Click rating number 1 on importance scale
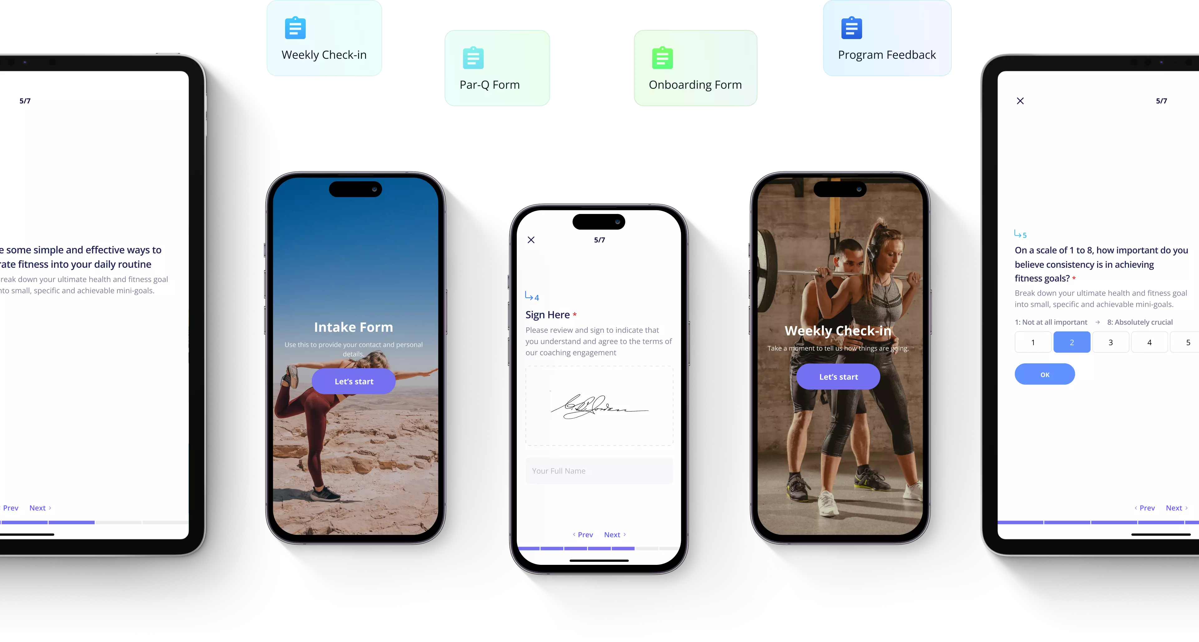 tap(1033, 342)
